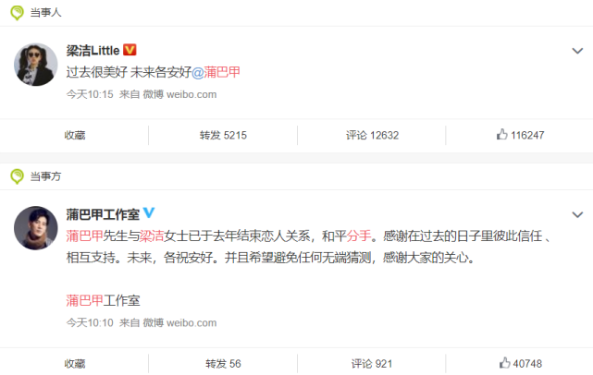Expand the chevron menu on 梁洁Little's post

point(577,51)
